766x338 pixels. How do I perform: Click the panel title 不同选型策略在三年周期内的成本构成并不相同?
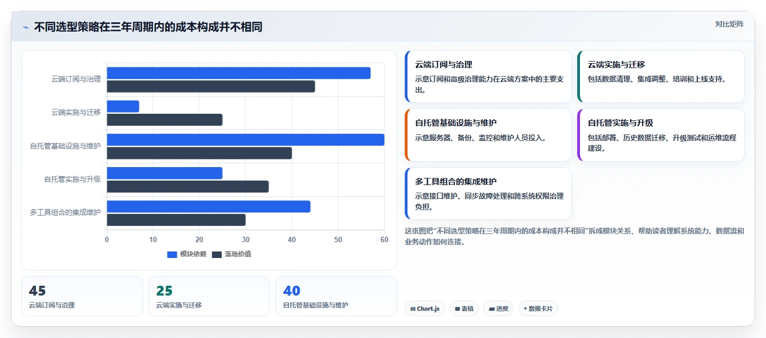point(148,27)
